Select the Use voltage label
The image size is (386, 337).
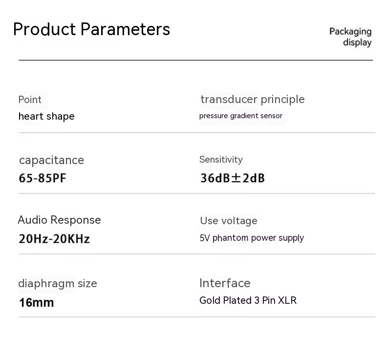[228, 221]
